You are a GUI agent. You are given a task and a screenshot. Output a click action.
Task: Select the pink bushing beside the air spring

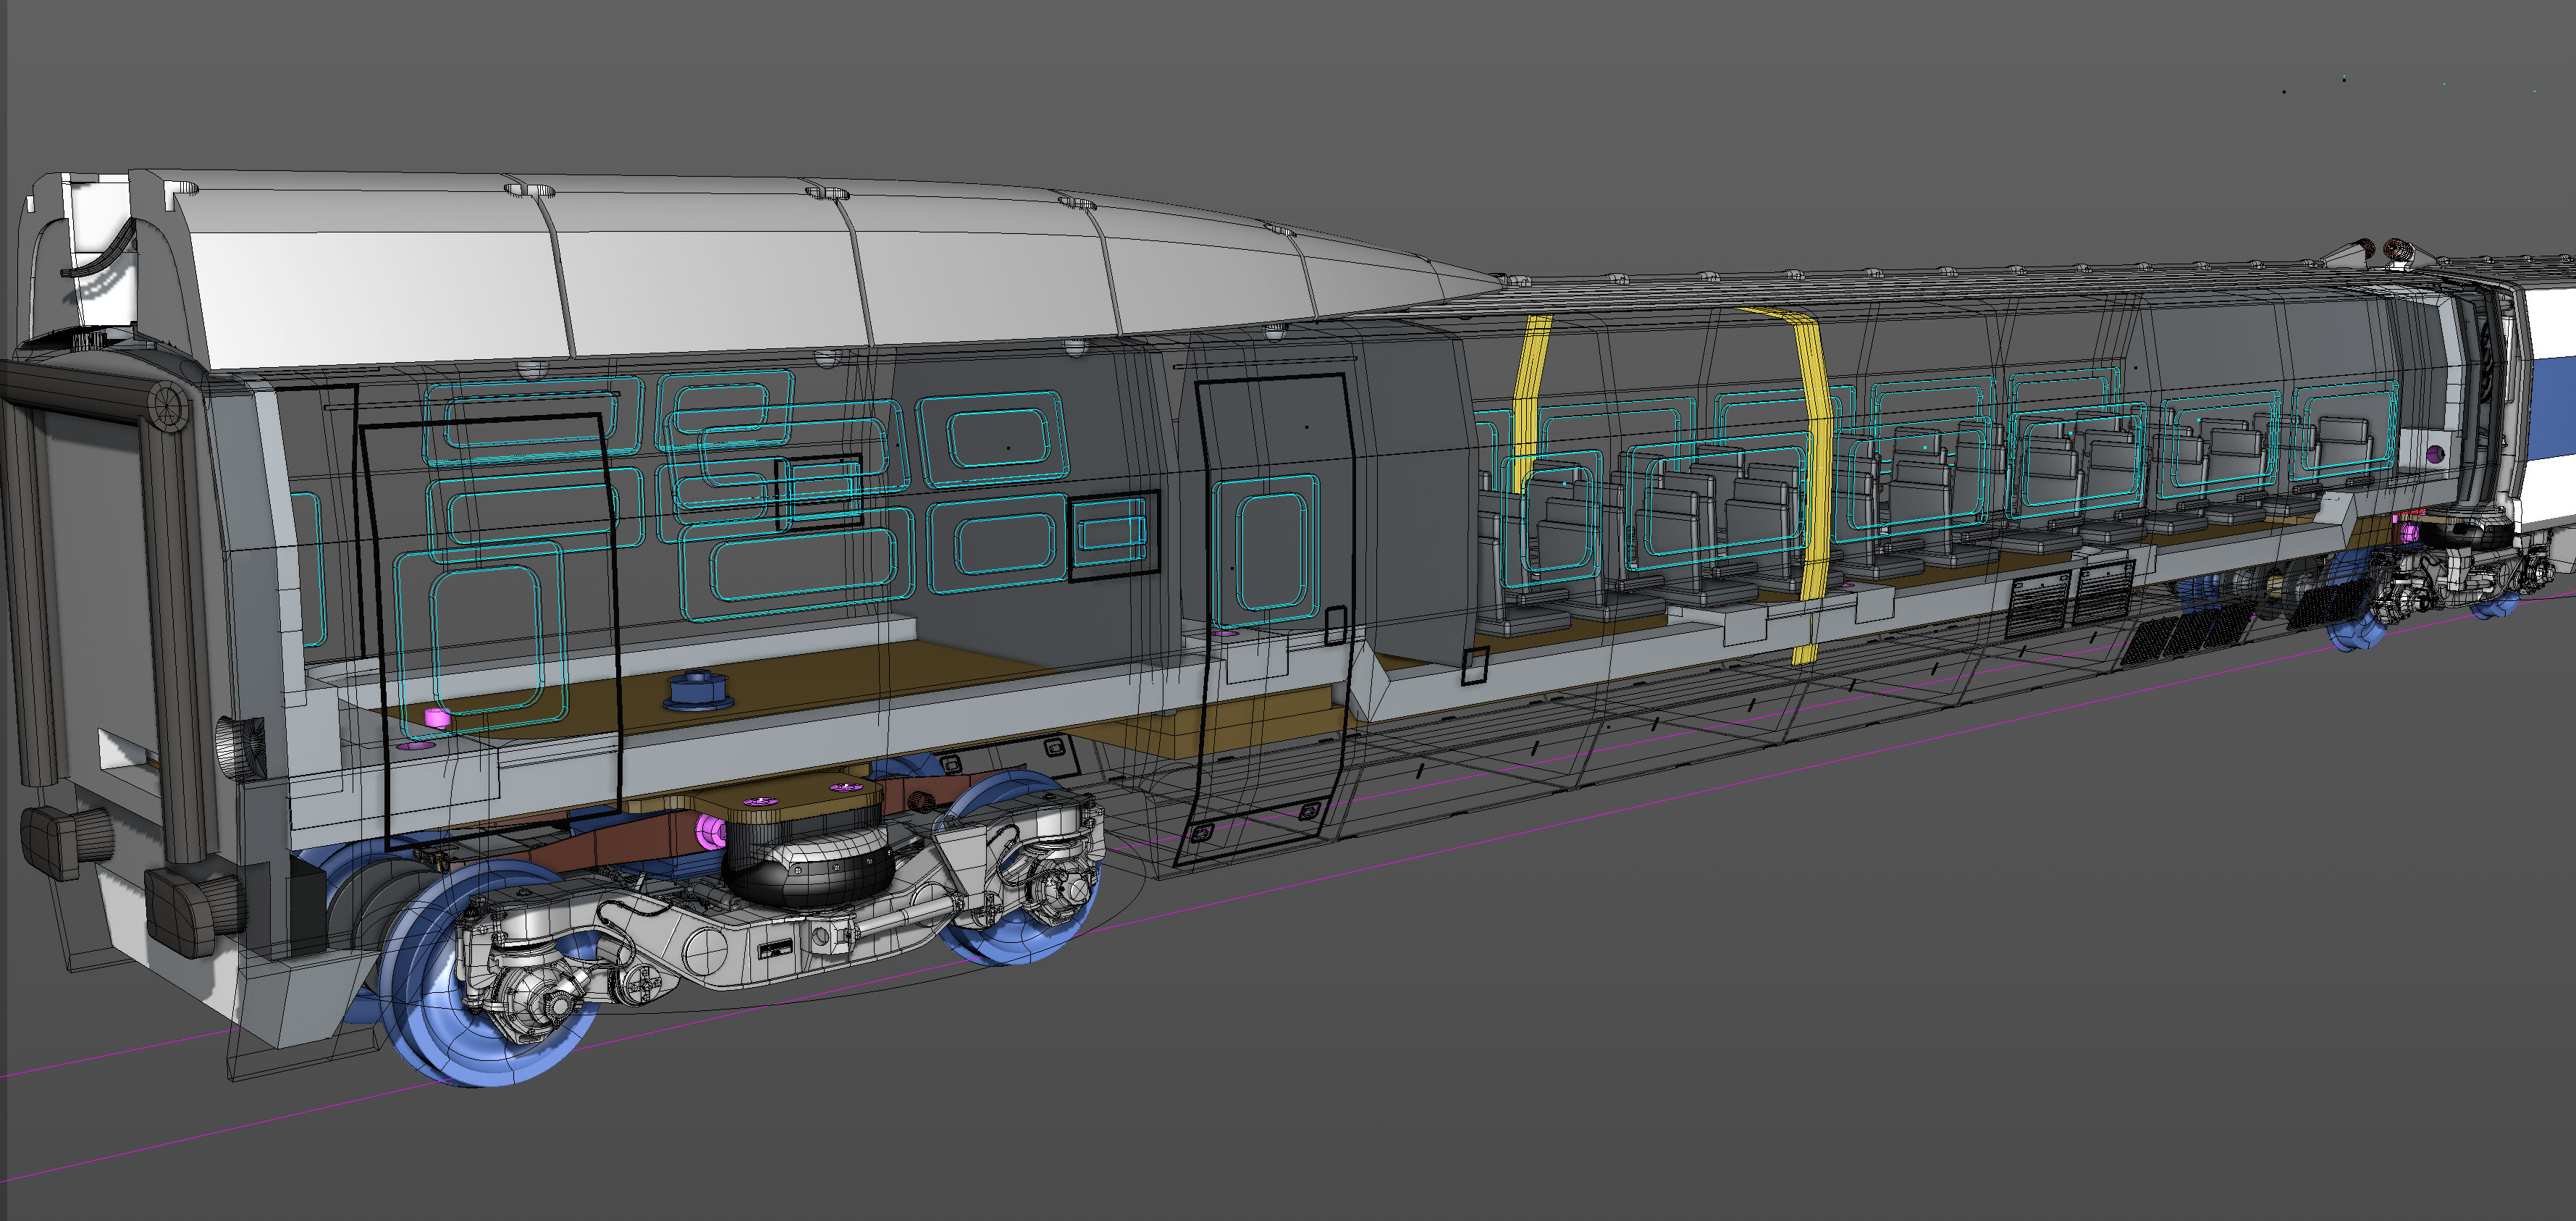pos(711,829)
